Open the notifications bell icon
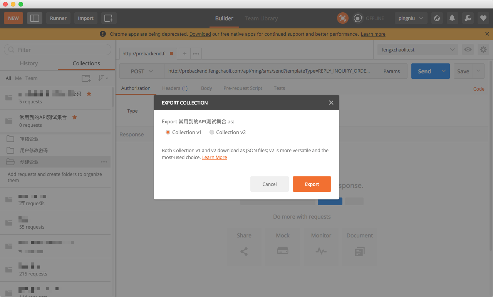 452,18
